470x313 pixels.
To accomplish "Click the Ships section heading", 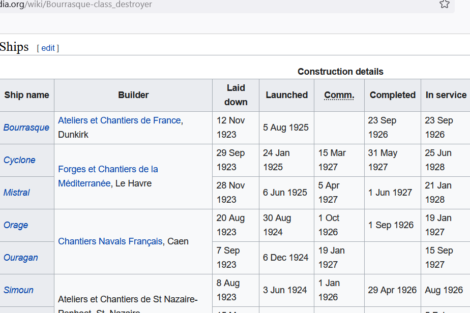I will pyautogui.click(x=14, y=47).
